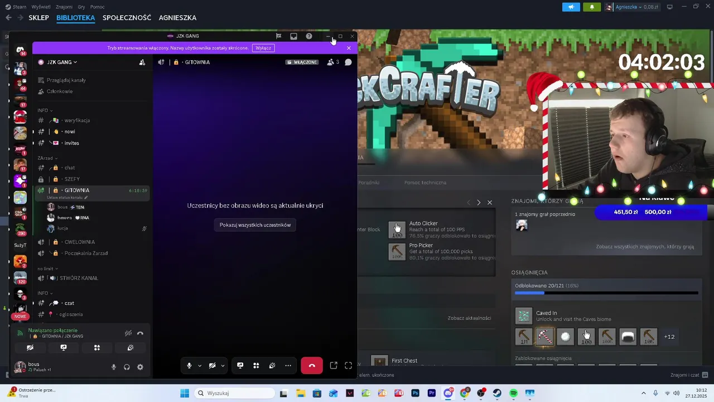714x402 pixels.
Task: Go back with Steam's left arrow
Action: tap(8, 18)
